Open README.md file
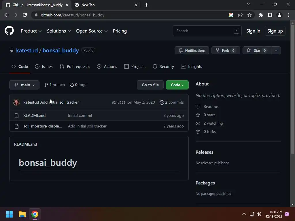The height and width of the screenshot is (221, 295). [35, 116]
